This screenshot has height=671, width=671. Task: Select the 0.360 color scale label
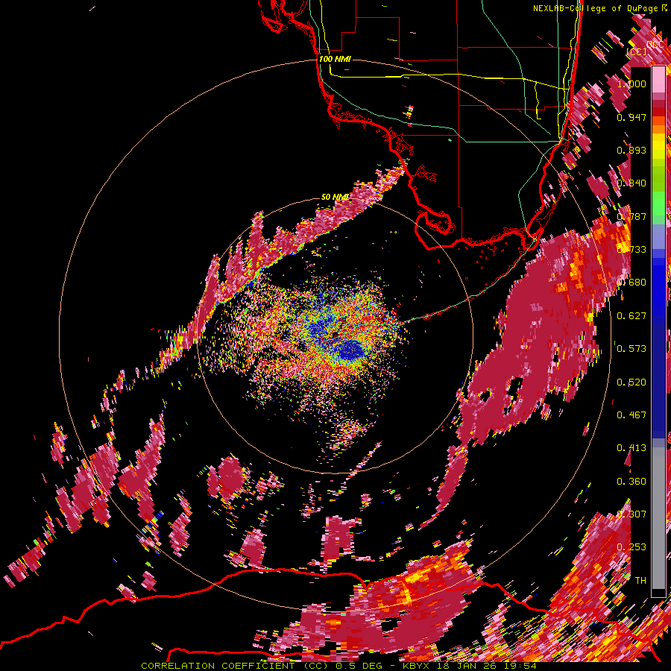[631, 482]
